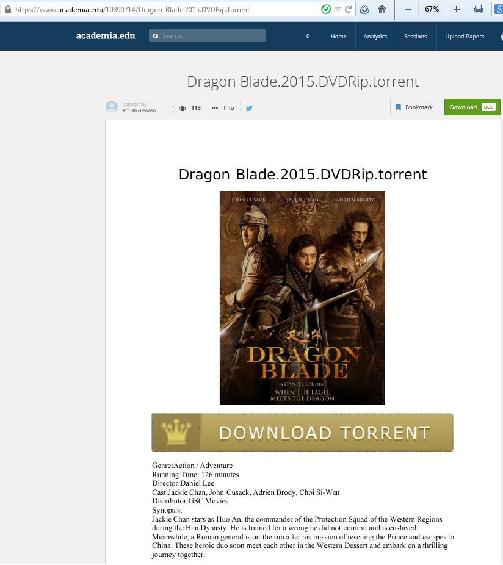Viewport: 503px width, 565px height.
Task: Click the 'Synopsis:' label
Action: pos(167,510)
